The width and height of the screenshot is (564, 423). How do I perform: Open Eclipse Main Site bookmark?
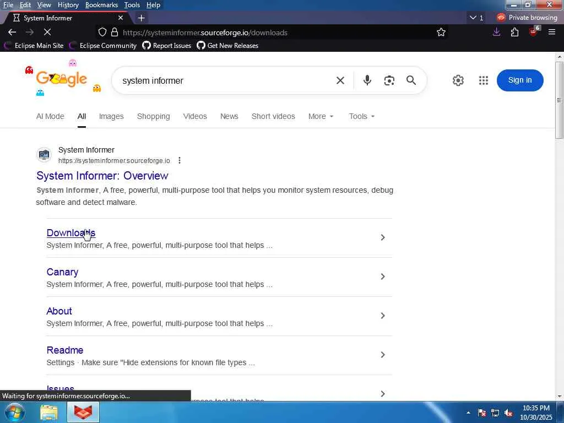pyautogui.click(x=34, y=45)
